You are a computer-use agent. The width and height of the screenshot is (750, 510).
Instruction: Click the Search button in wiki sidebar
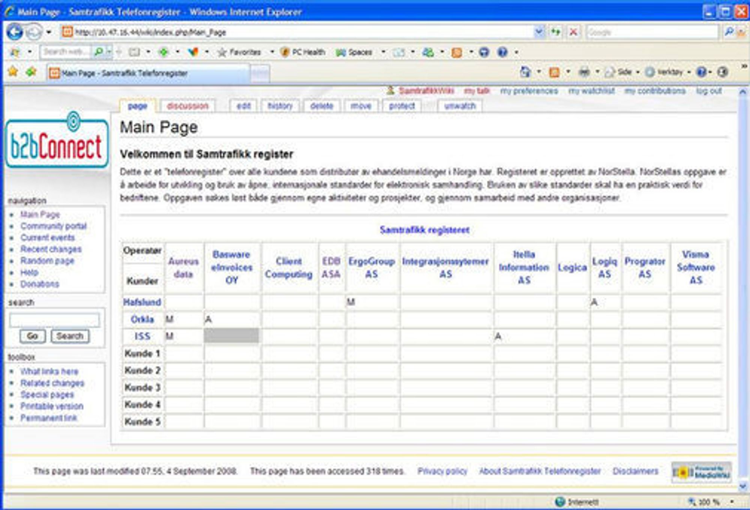[x=70, y=336]
